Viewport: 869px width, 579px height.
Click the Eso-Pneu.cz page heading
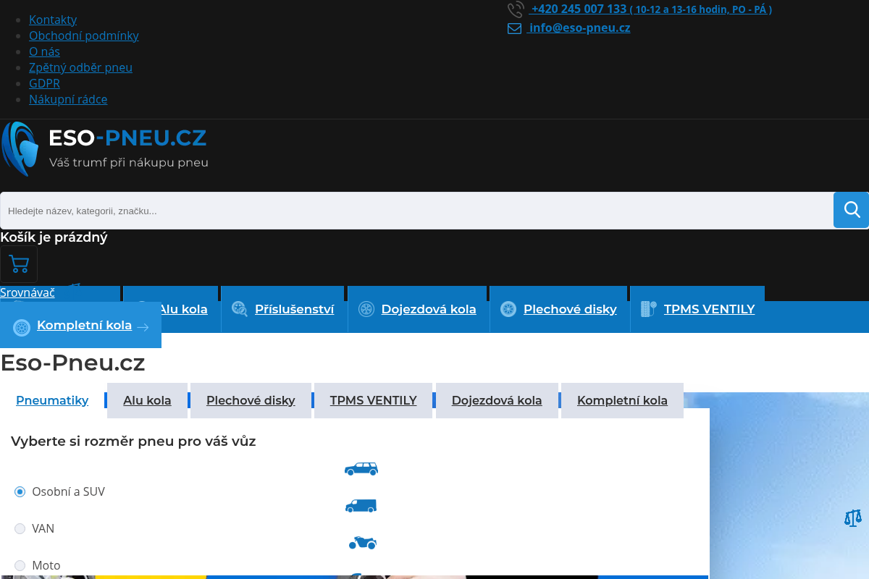72,363
